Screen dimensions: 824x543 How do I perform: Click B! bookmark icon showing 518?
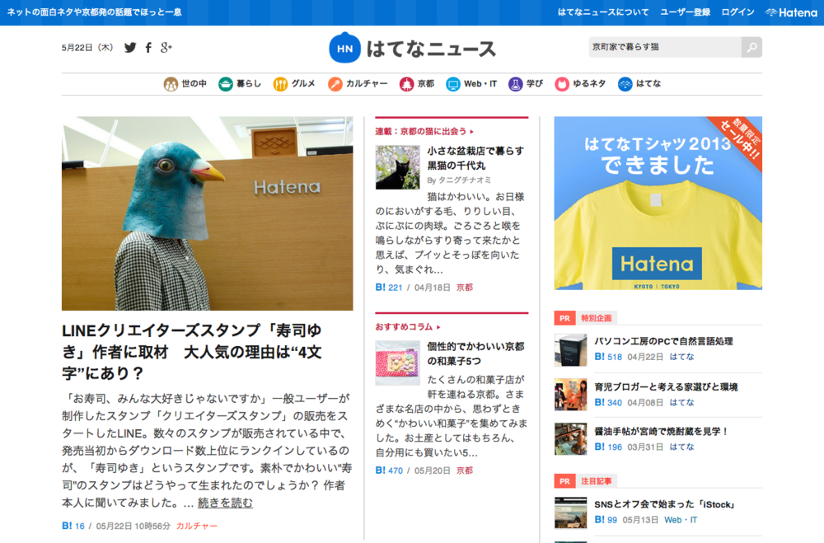point(599,357)
